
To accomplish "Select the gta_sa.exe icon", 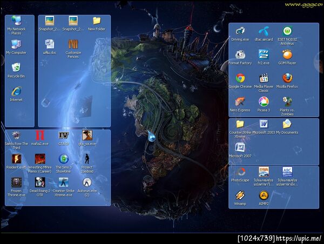I will pos(87,135).
